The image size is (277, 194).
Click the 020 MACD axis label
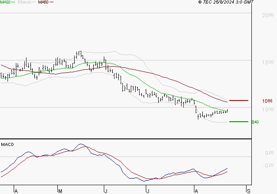pyautogui.click(x=269, y=153)
